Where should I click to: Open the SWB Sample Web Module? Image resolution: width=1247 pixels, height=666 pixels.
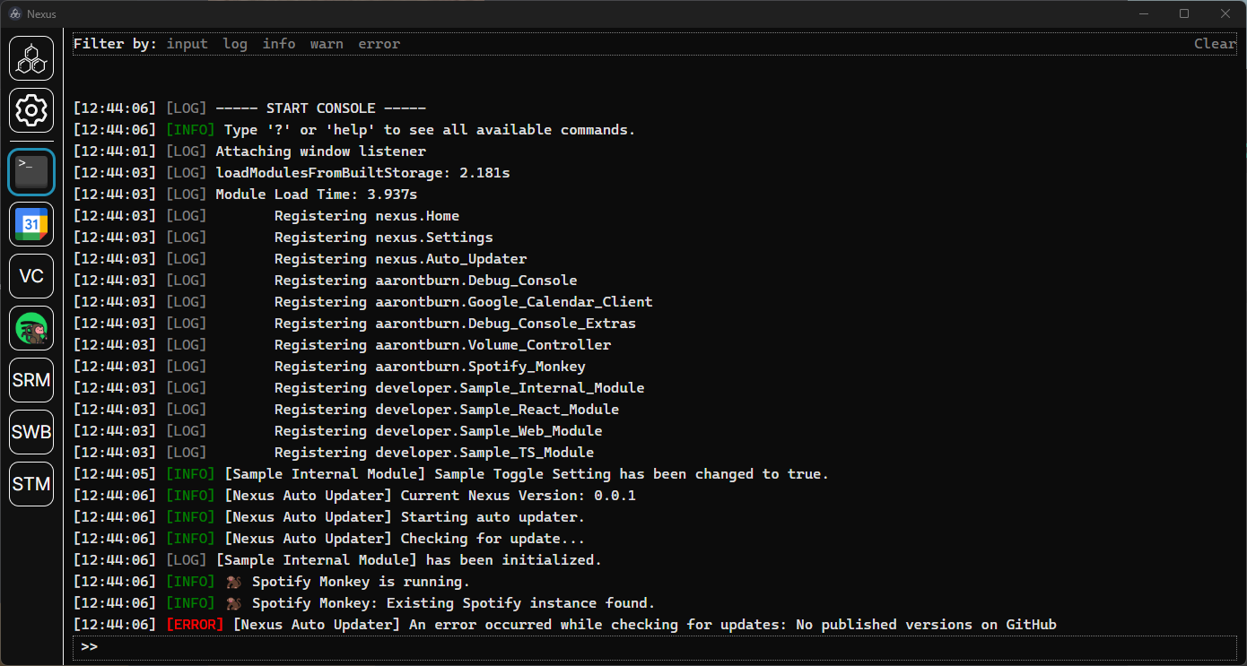(x=31, y=432)
